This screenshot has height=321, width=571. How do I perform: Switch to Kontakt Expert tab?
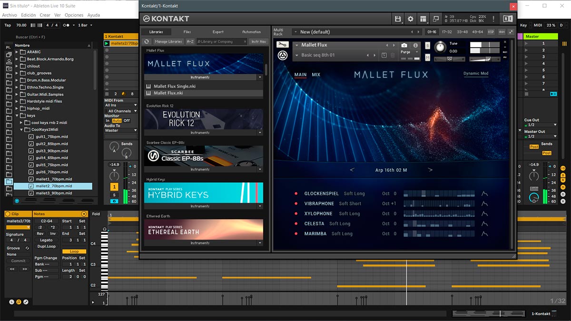coord(218,32)
